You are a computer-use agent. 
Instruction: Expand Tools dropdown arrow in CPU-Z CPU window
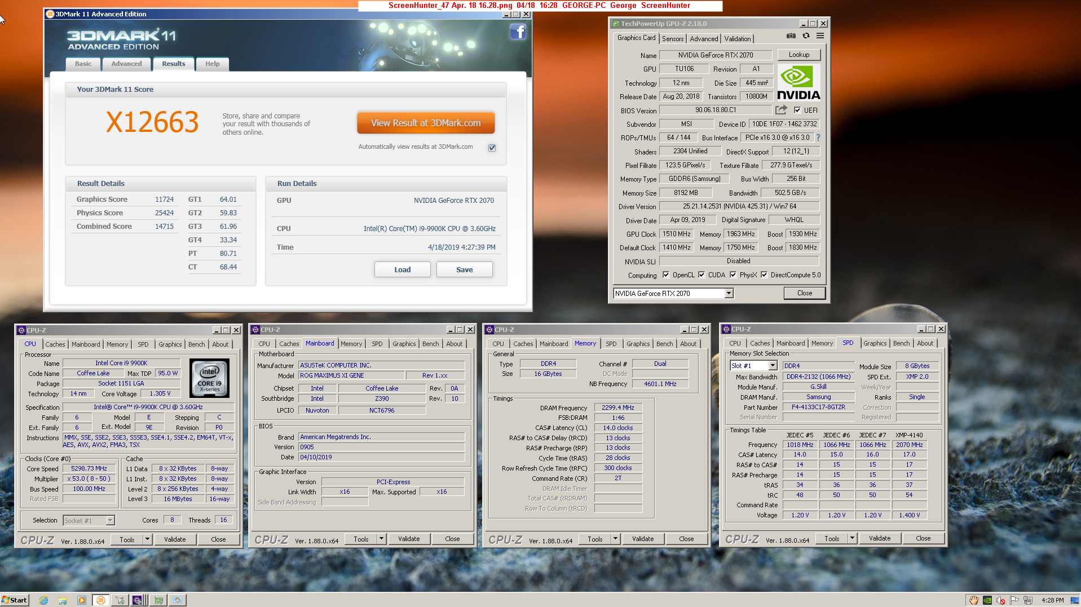[x=147, y=539]
